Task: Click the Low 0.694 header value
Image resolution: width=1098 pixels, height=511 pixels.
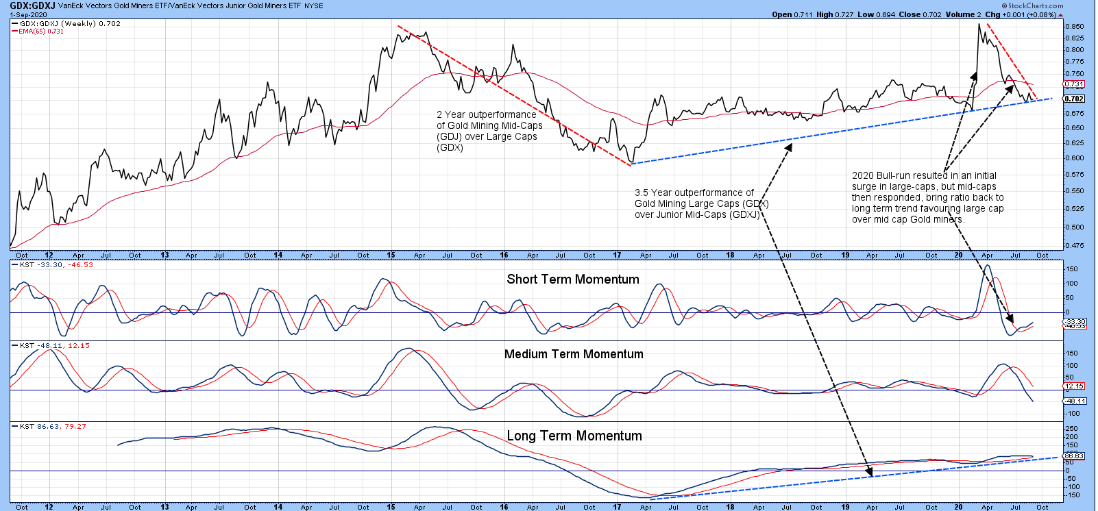Action: (x=877, y=14)
